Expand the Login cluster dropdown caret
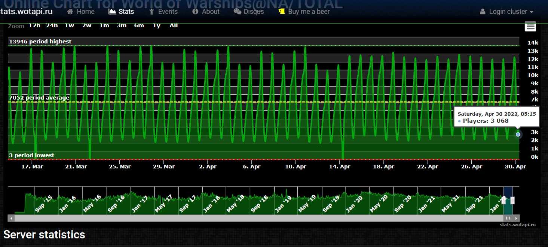 (x=532, y=12)
